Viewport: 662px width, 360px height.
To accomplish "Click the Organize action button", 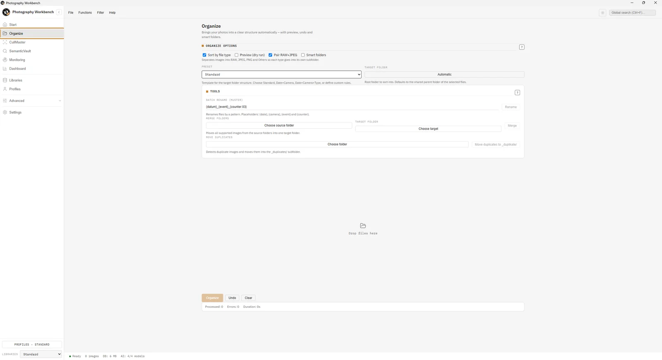I will click(212, 298).
